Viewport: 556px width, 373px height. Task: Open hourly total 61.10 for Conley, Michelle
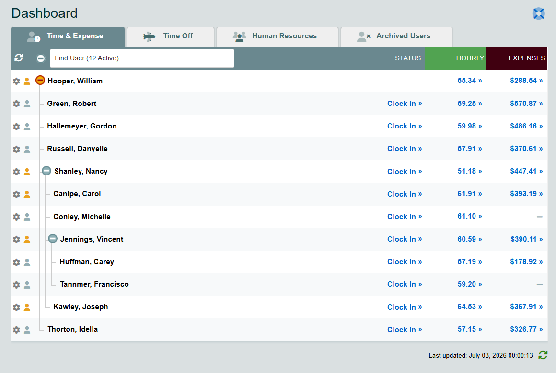469,216
